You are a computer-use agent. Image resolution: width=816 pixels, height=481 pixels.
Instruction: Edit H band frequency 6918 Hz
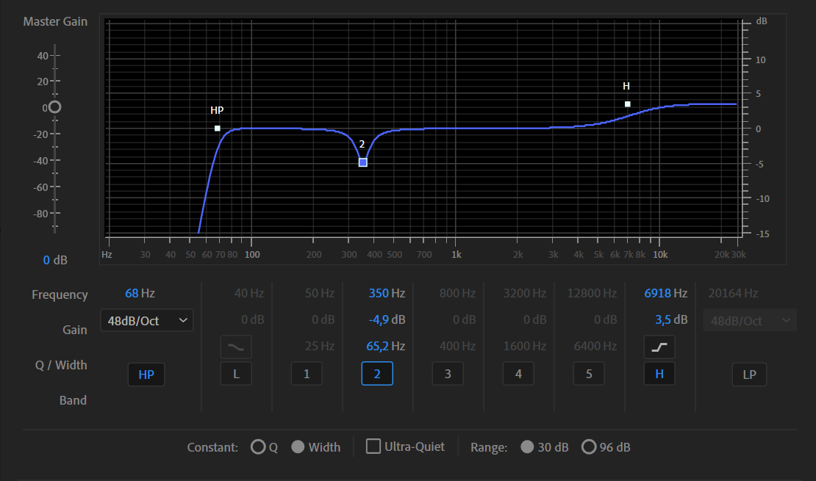(x=665, y=293)
